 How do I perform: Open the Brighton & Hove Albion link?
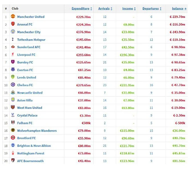[x=34, y=146]
